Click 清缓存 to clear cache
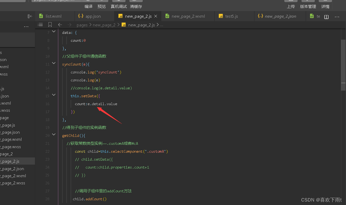 (136, 6)
